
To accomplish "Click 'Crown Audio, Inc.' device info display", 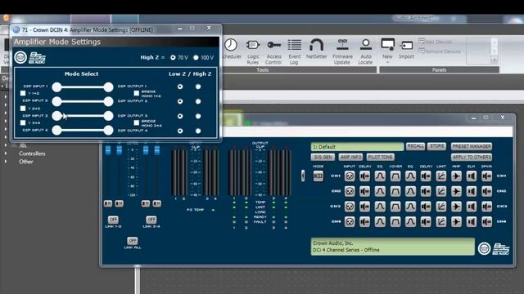I will [x=392, y=247].
